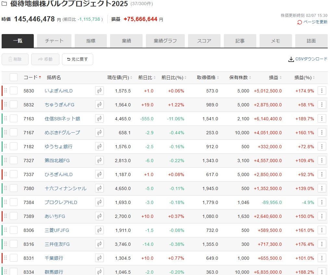Sort by 損益 column header

(275, 78)
